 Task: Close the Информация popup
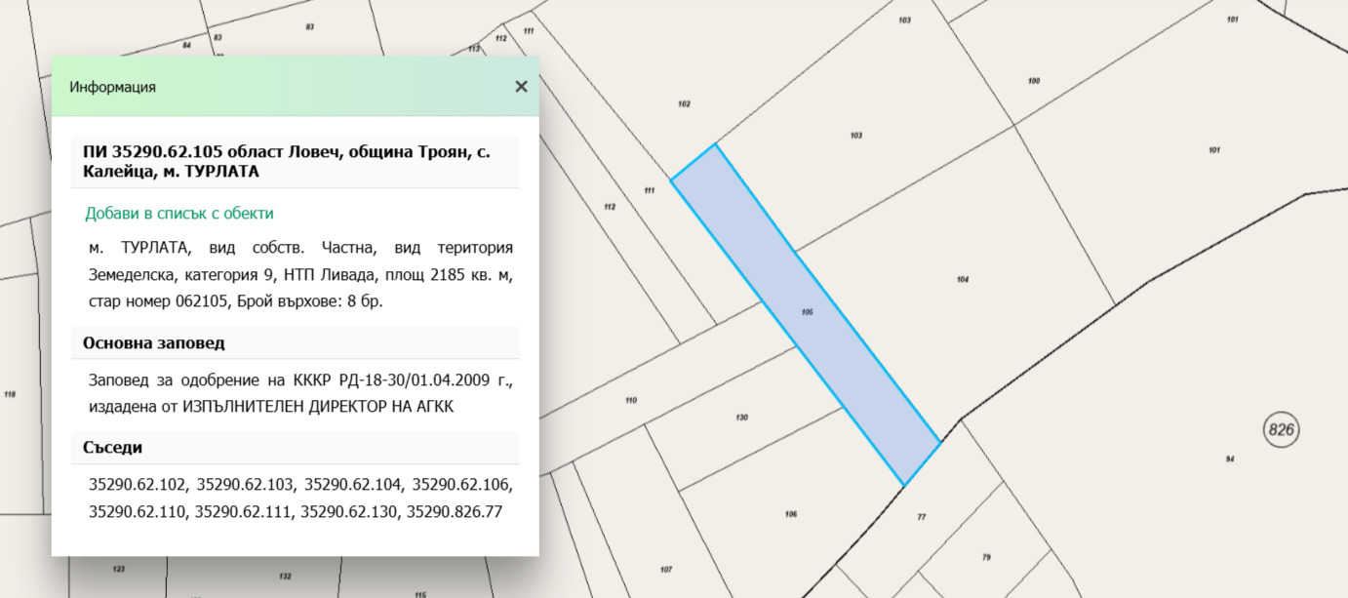(x=521, y=87)
